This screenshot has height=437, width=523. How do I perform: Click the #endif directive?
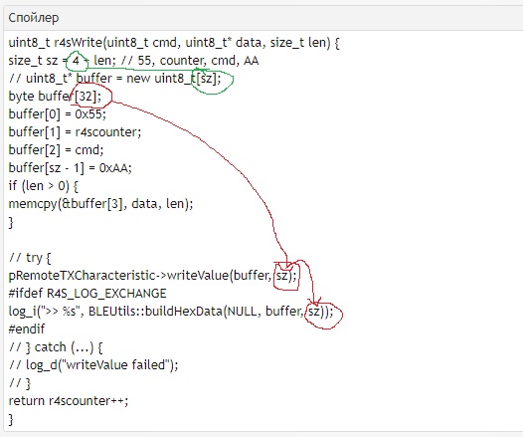point(27,329)
